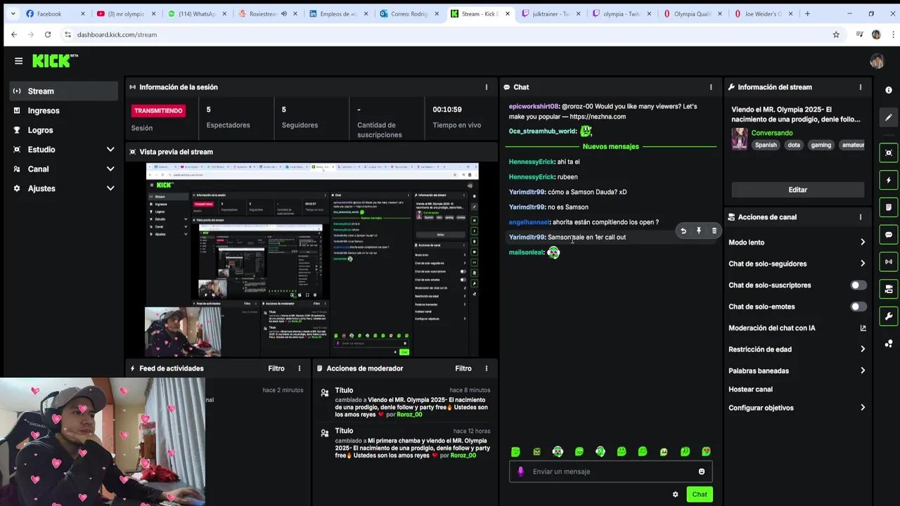Open the Filtro in Acciones de moderador
Screen dimensions: 900x506
pos(463,368)
